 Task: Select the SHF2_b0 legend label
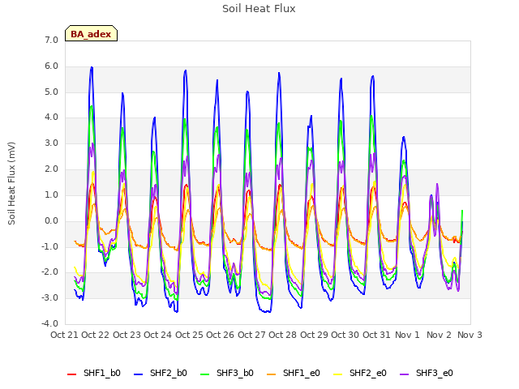[169, 374]
